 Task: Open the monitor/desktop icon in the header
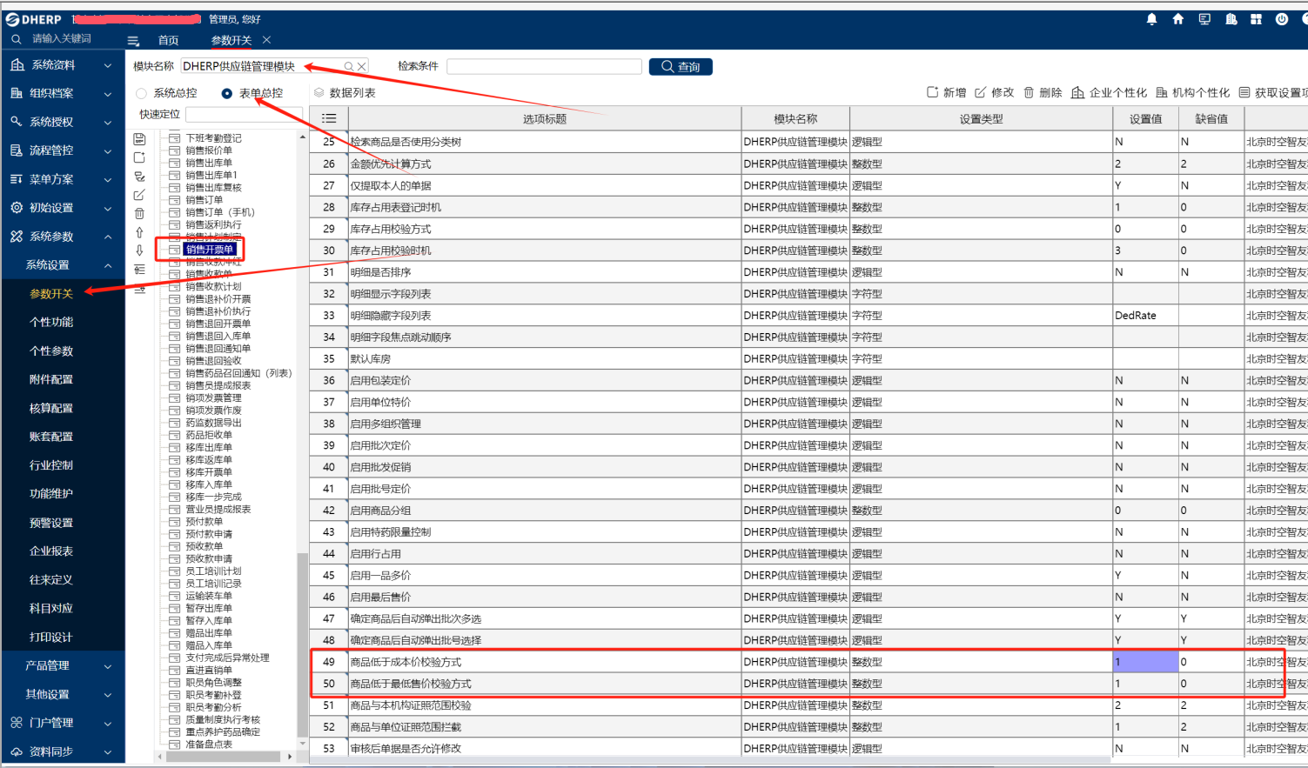click(1204, 19)
